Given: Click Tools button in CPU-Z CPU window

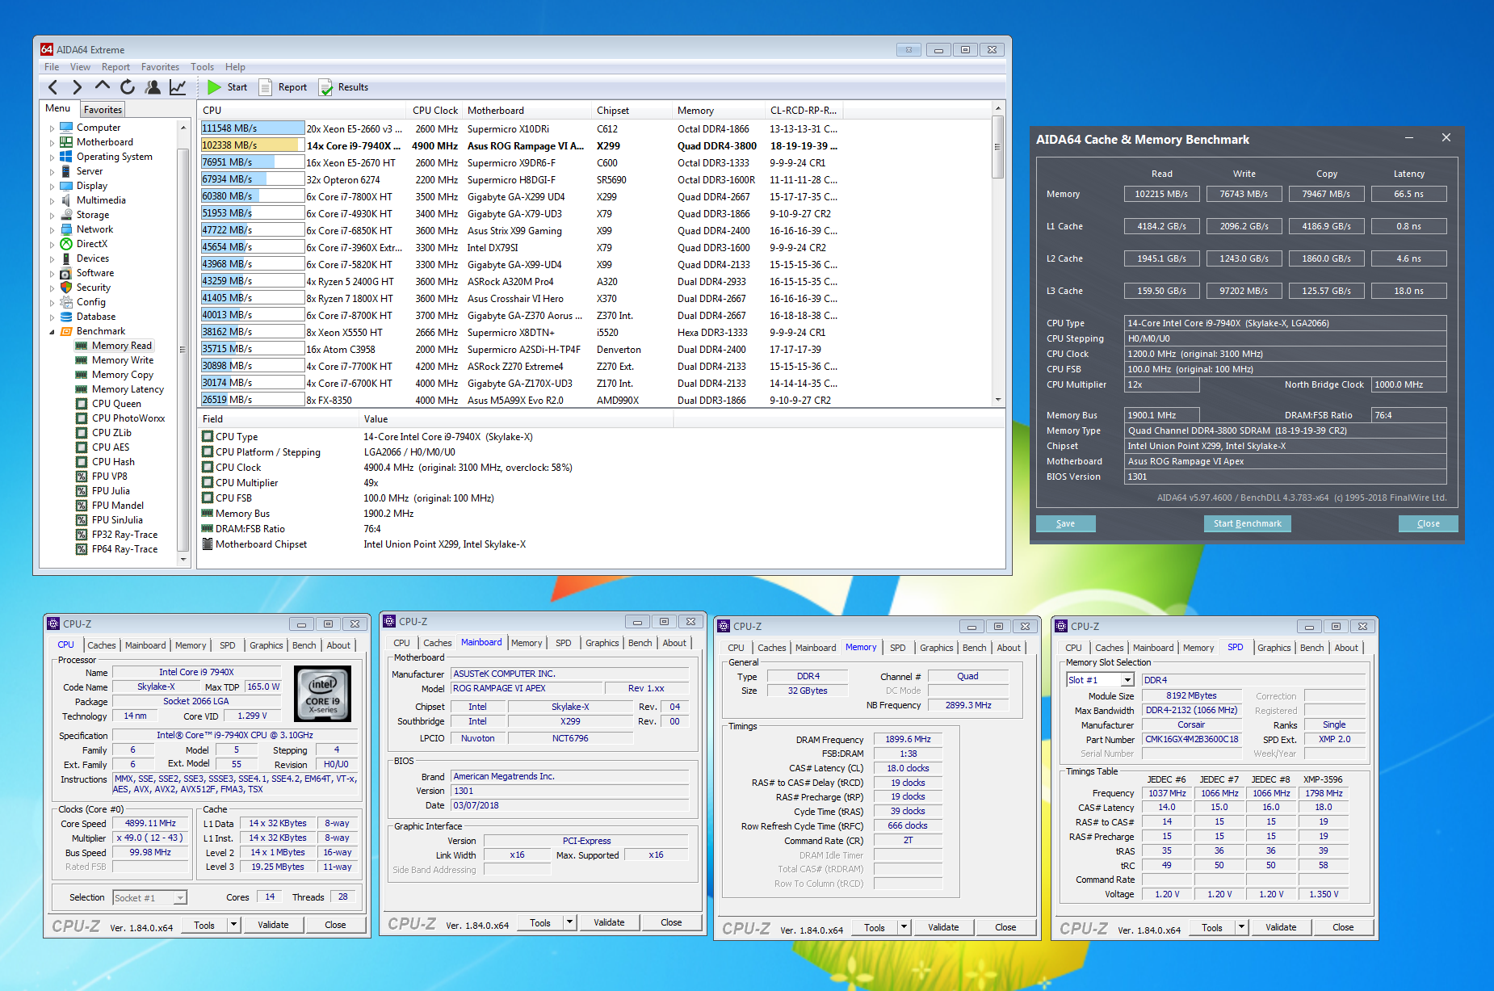Looking at the screenshot, I should tap(204, 925).
